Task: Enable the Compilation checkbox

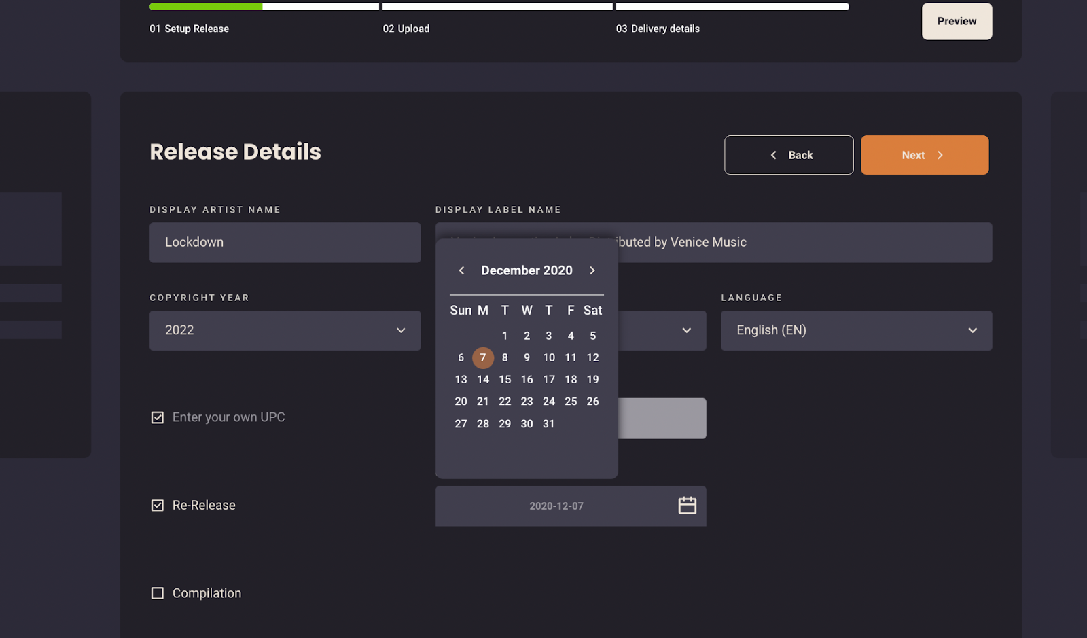Action: pyautogui.click(x=158, y=593)
